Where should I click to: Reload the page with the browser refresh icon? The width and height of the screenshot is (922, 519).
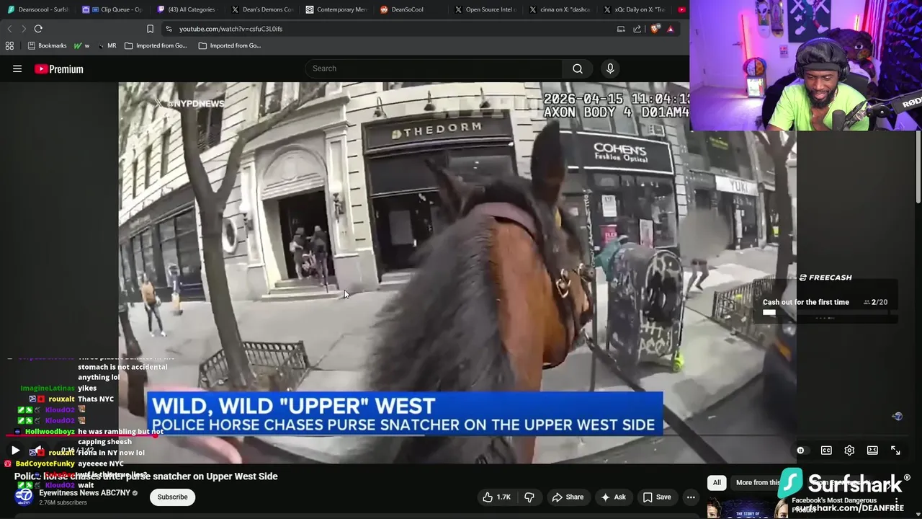click(38, 29)
